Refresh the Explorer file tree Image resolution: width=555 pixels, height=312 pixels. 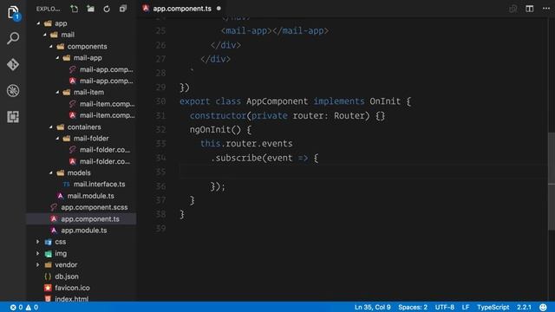(x=107, y=9)
